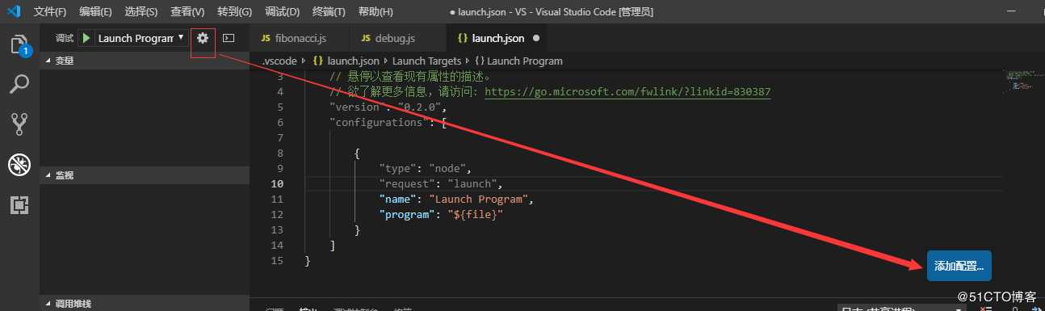The image size is (1045, 311).
Task: Open the 文件(F) menu
Action: [51, 12]
